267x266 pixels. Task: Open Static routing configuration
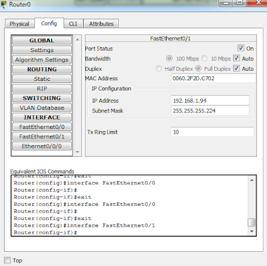(x=42, y=79)
